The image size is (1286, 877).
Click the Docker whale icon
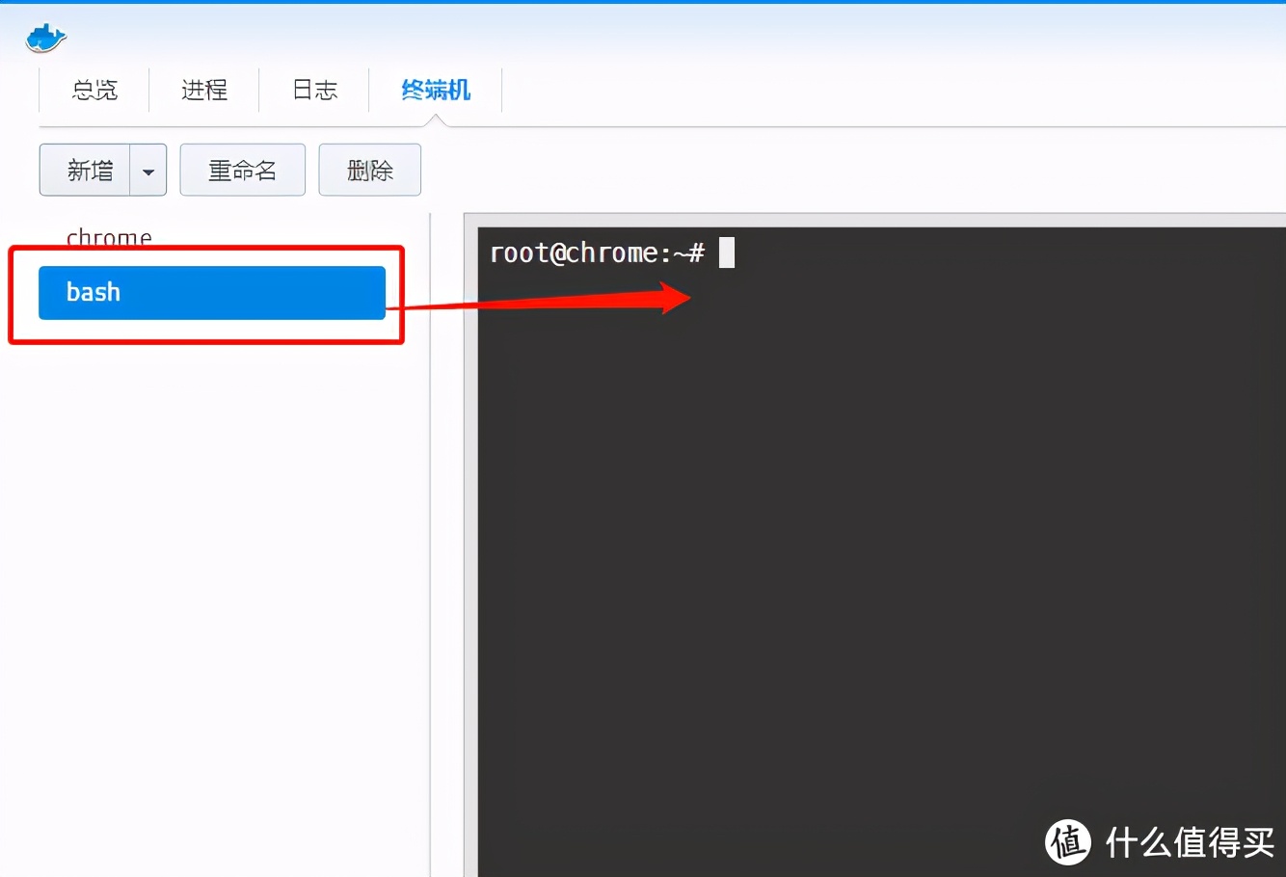tap(46, 38)
